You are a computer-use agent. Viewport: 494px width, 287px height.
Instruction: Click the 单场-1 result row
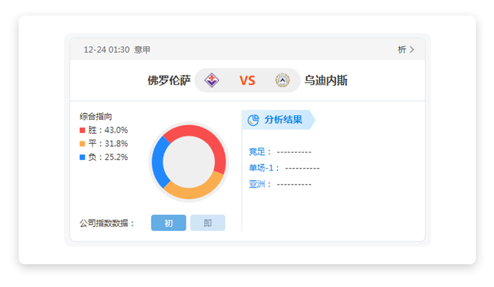click(284, 168)
